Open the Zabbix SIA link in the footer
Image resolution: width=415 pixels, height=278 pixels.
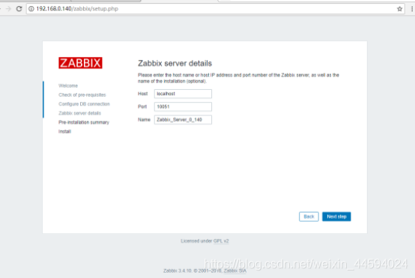click(235, 271)
